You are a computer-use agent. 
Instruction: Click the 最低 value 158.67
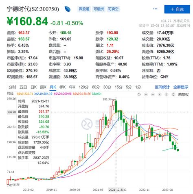tap(24, 39)
